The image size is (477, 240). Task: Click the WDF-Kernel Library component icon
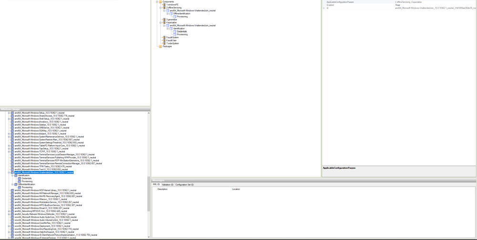point(12,190)
